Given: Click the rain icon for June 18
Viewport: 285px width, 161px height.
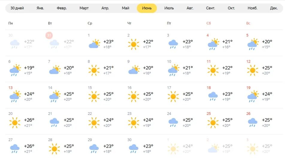Looking at the screenshot, I should pos(213,96).
